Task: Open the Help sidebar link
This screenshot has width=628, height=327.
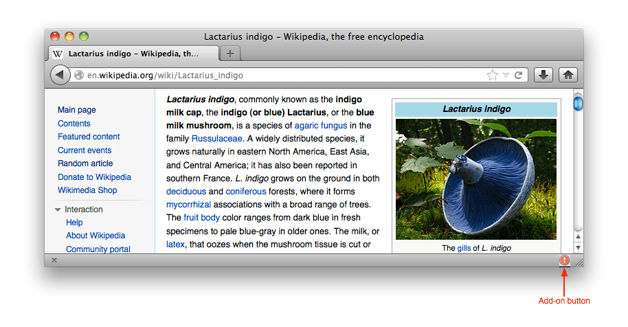Action: point(74,222)
